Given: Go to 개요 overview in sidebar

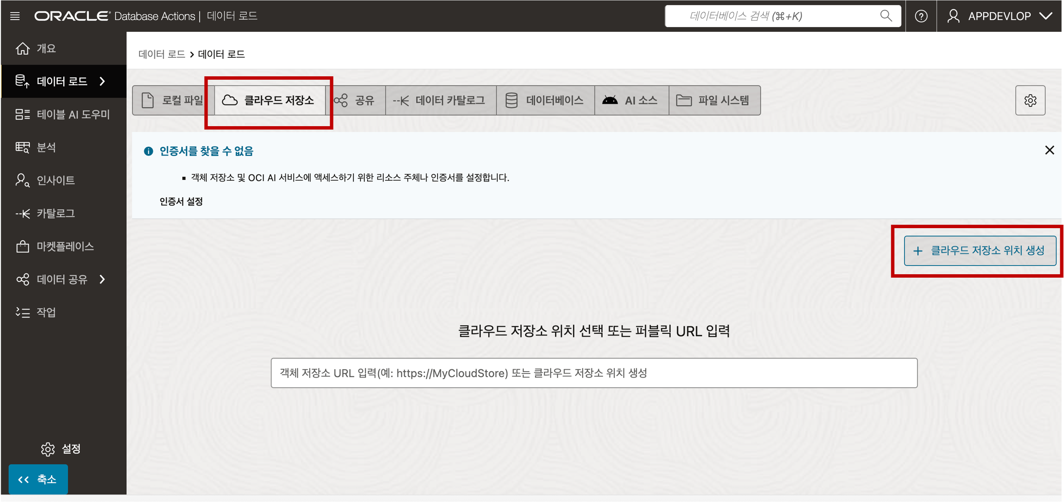Looking at the screenshot, I should pos(64,48).
